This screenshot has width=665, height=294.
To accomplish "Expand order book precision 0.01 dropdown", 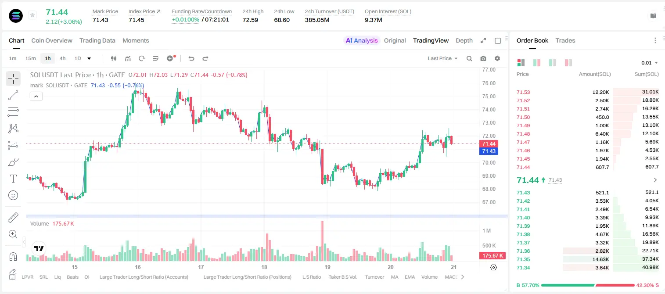I will (649, 63).
